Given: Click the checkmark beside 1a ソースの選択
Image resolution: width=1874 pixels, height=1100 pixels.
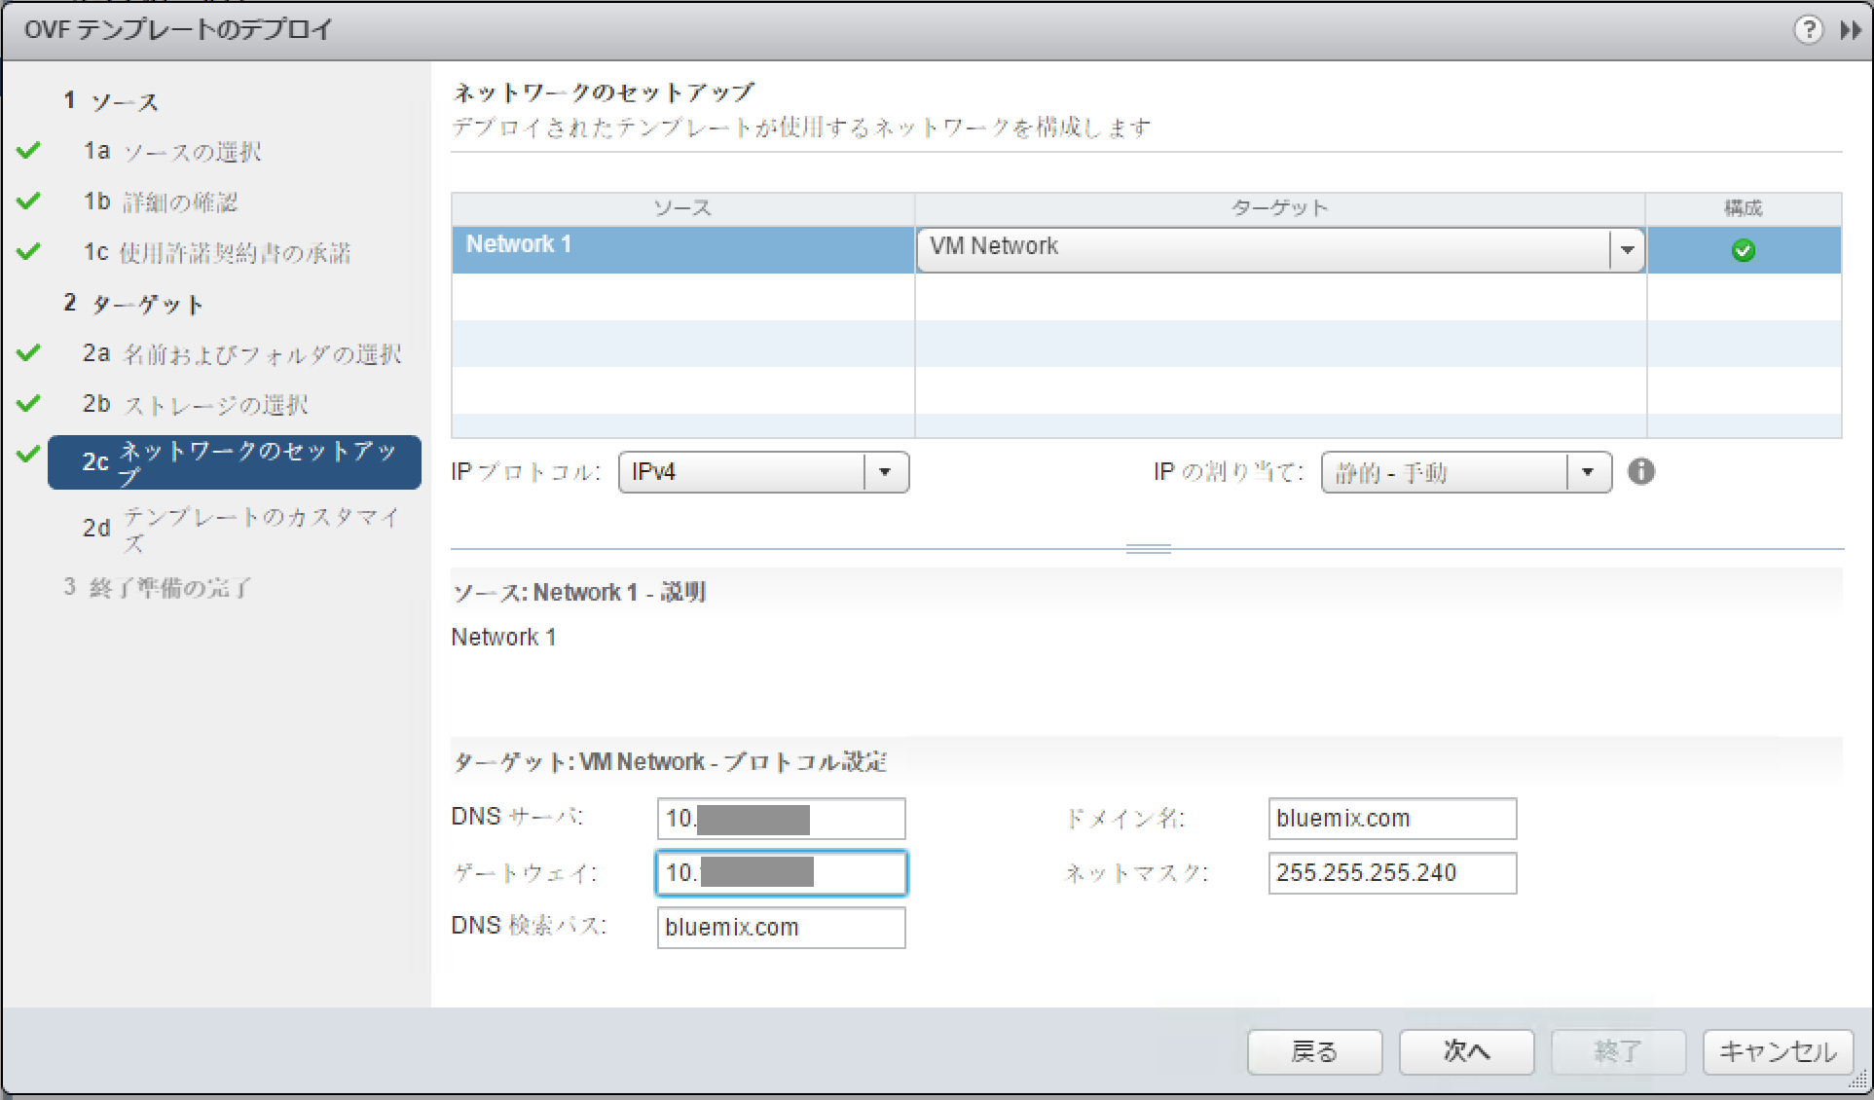Looking at the screenshot, I should (28, 150).
